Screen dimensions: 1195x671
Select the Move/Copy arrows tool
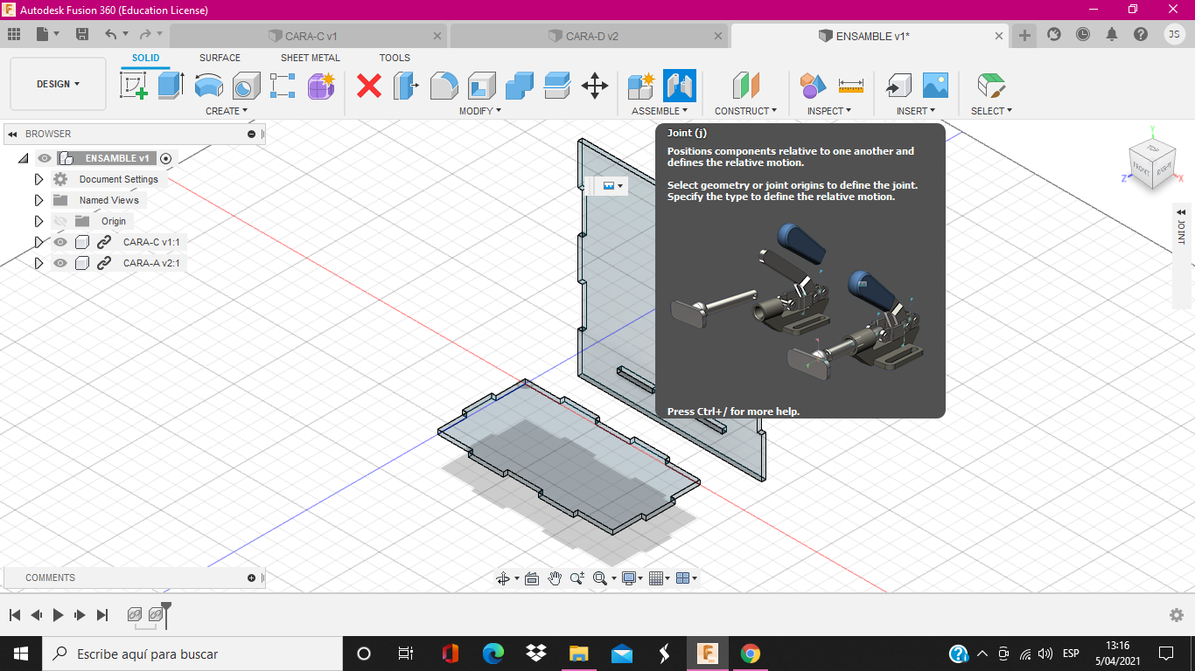[x=595, y=86]
